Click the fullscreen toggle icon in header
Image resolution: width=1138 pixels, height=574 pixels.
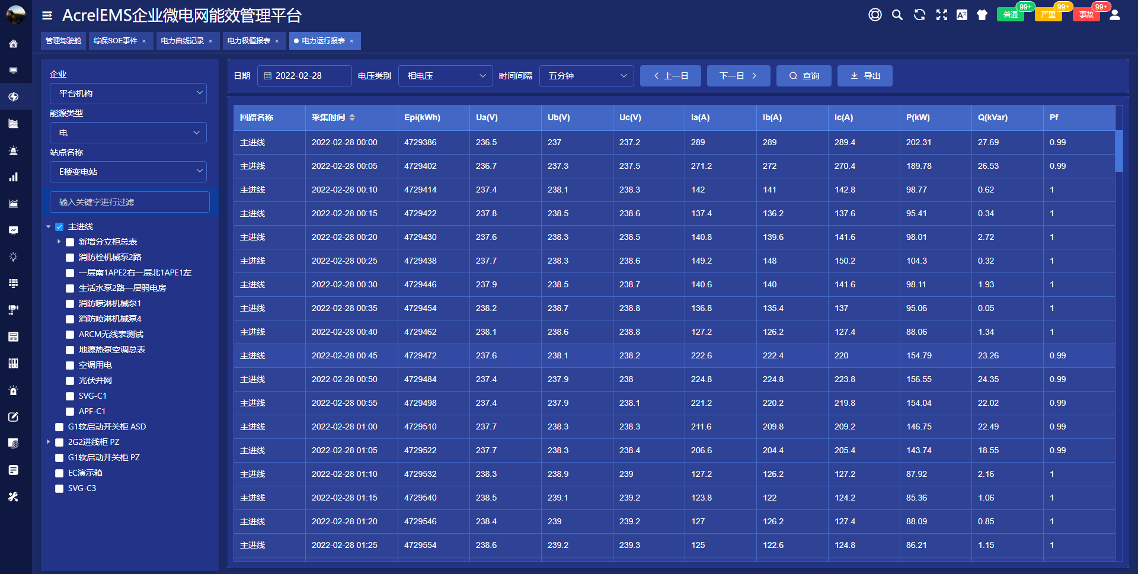941,15
